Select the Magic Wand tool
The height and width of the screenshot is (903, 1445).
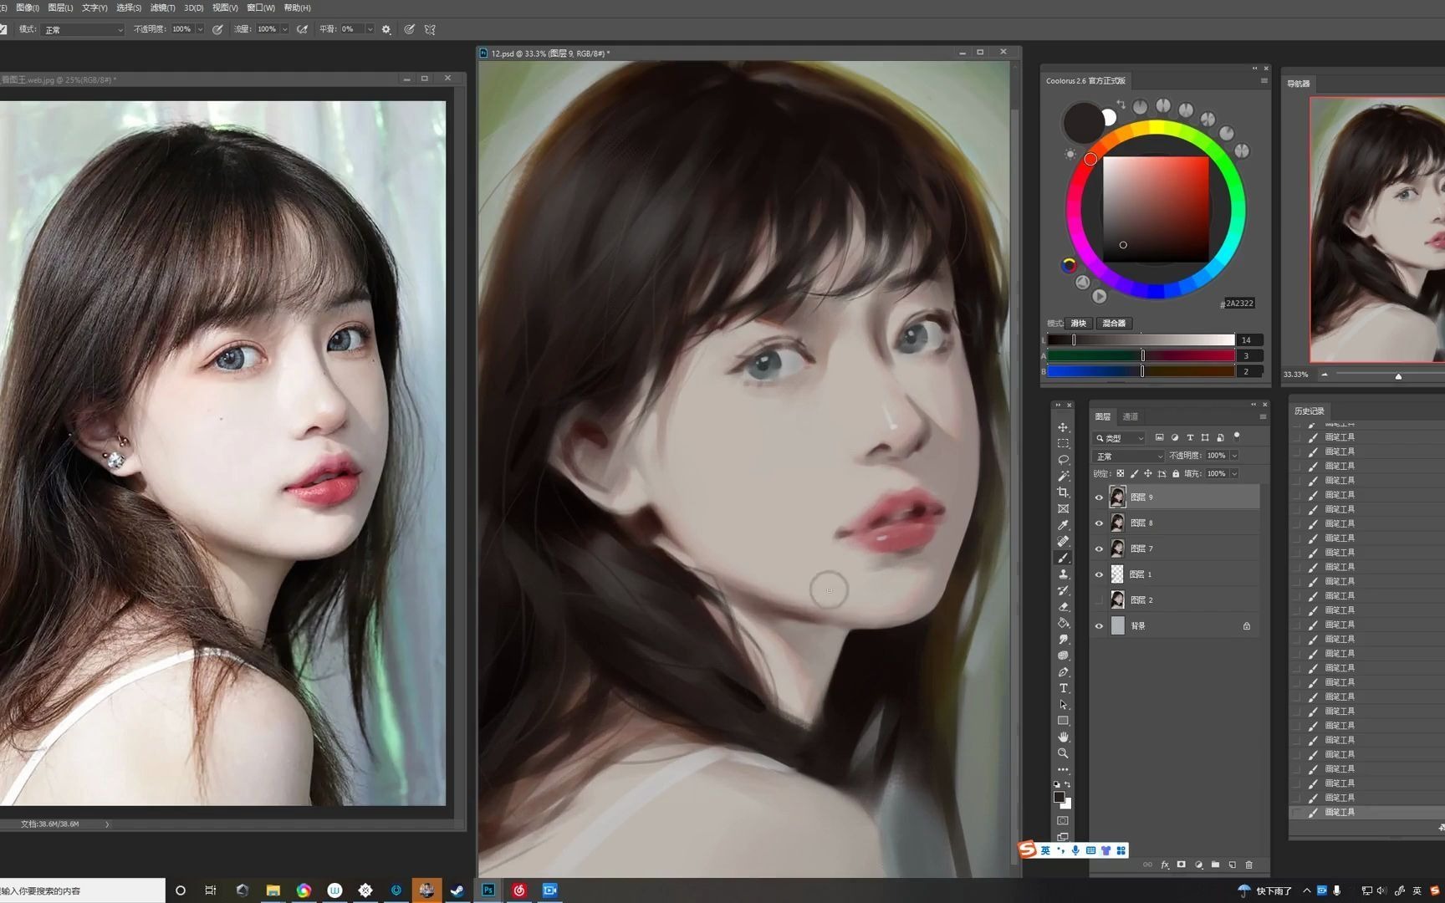1063,476
